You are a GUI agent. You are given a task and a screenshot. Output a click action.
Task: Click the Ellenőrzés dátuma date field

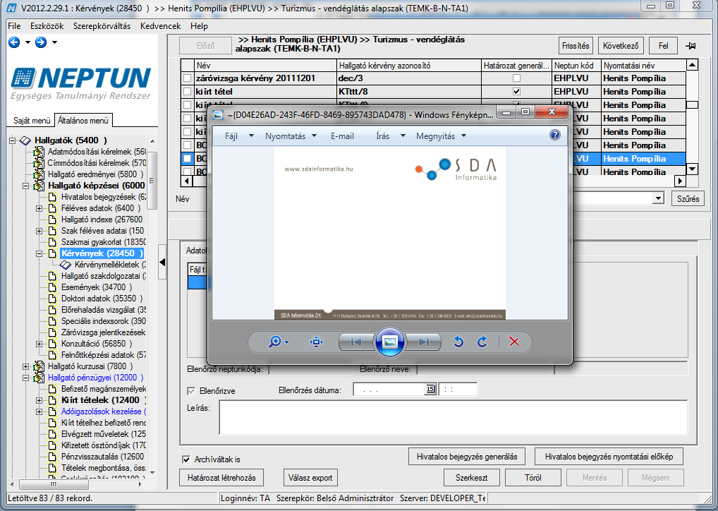389,389
